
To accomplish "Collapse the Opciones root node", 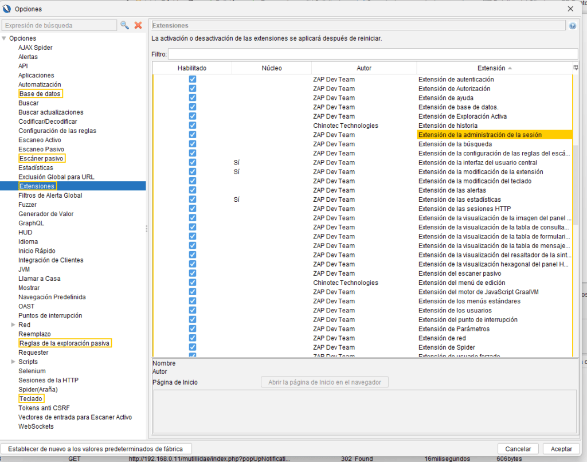I will pyautogui.click(x=5, y=38).
